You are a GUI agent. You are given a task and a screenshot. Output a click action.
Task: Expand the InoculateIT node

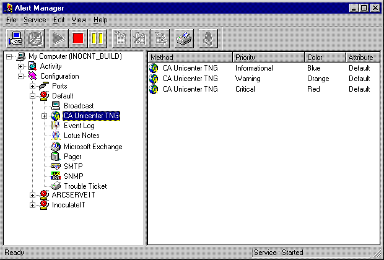33,205
